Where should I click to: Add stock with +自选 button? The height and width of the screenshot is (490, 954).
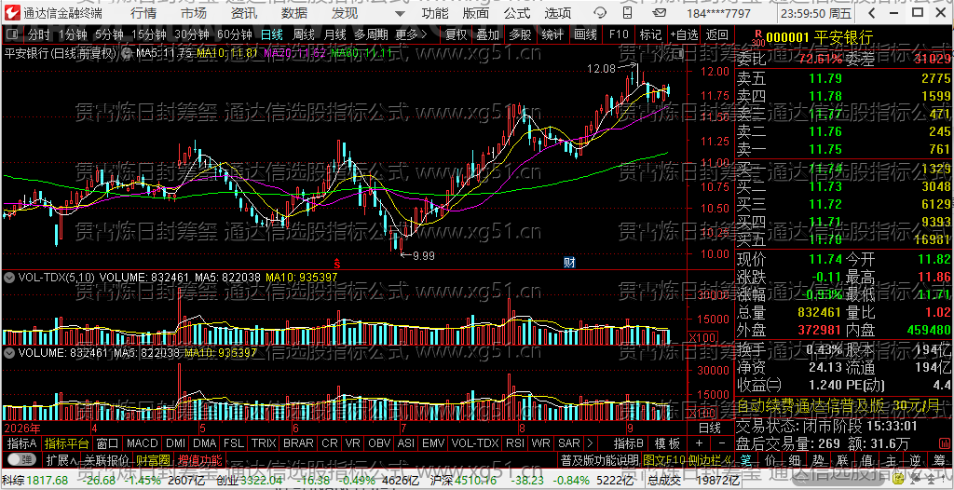tap(685, 34)
